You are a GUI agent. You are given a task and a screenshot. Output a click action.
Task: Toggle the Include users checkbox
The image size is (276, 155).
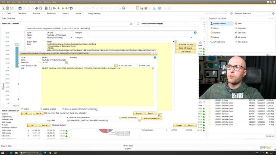tap(119, 65)
